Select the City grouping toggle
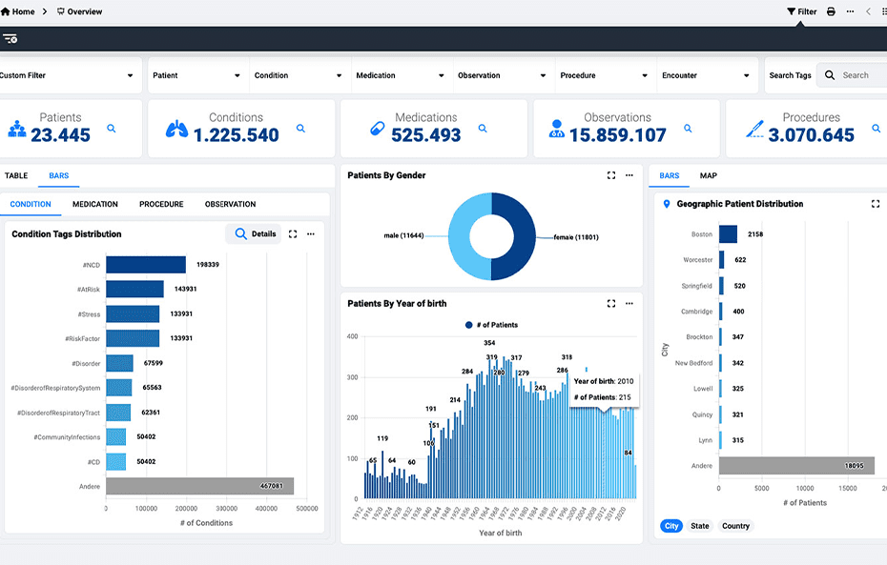887x565 pixels. [x=672, y=526]
